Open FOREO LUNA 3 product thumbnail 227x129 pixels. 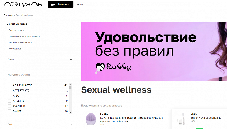(x=91, y=119)
